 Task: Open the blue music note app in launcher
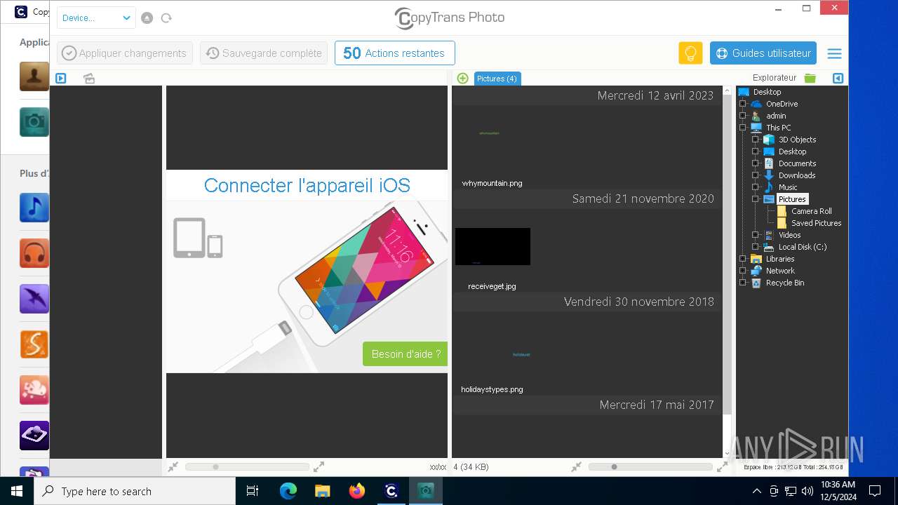pyautogui.click(x=34, y=208)
